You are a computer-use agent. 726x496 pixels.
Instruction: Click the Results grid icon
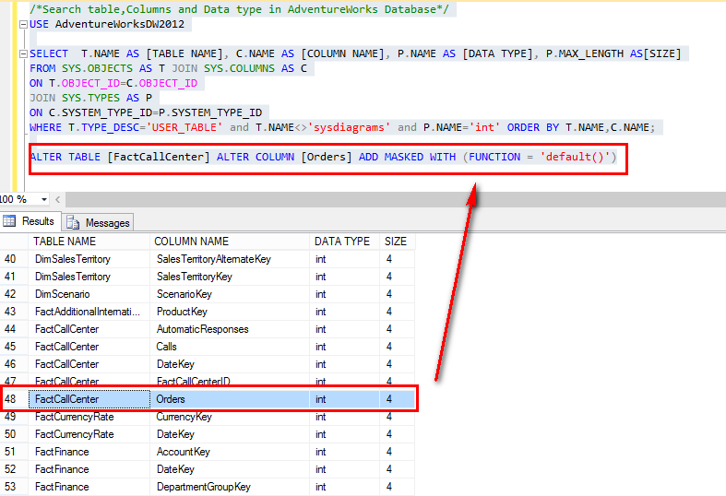pos(9,221)
